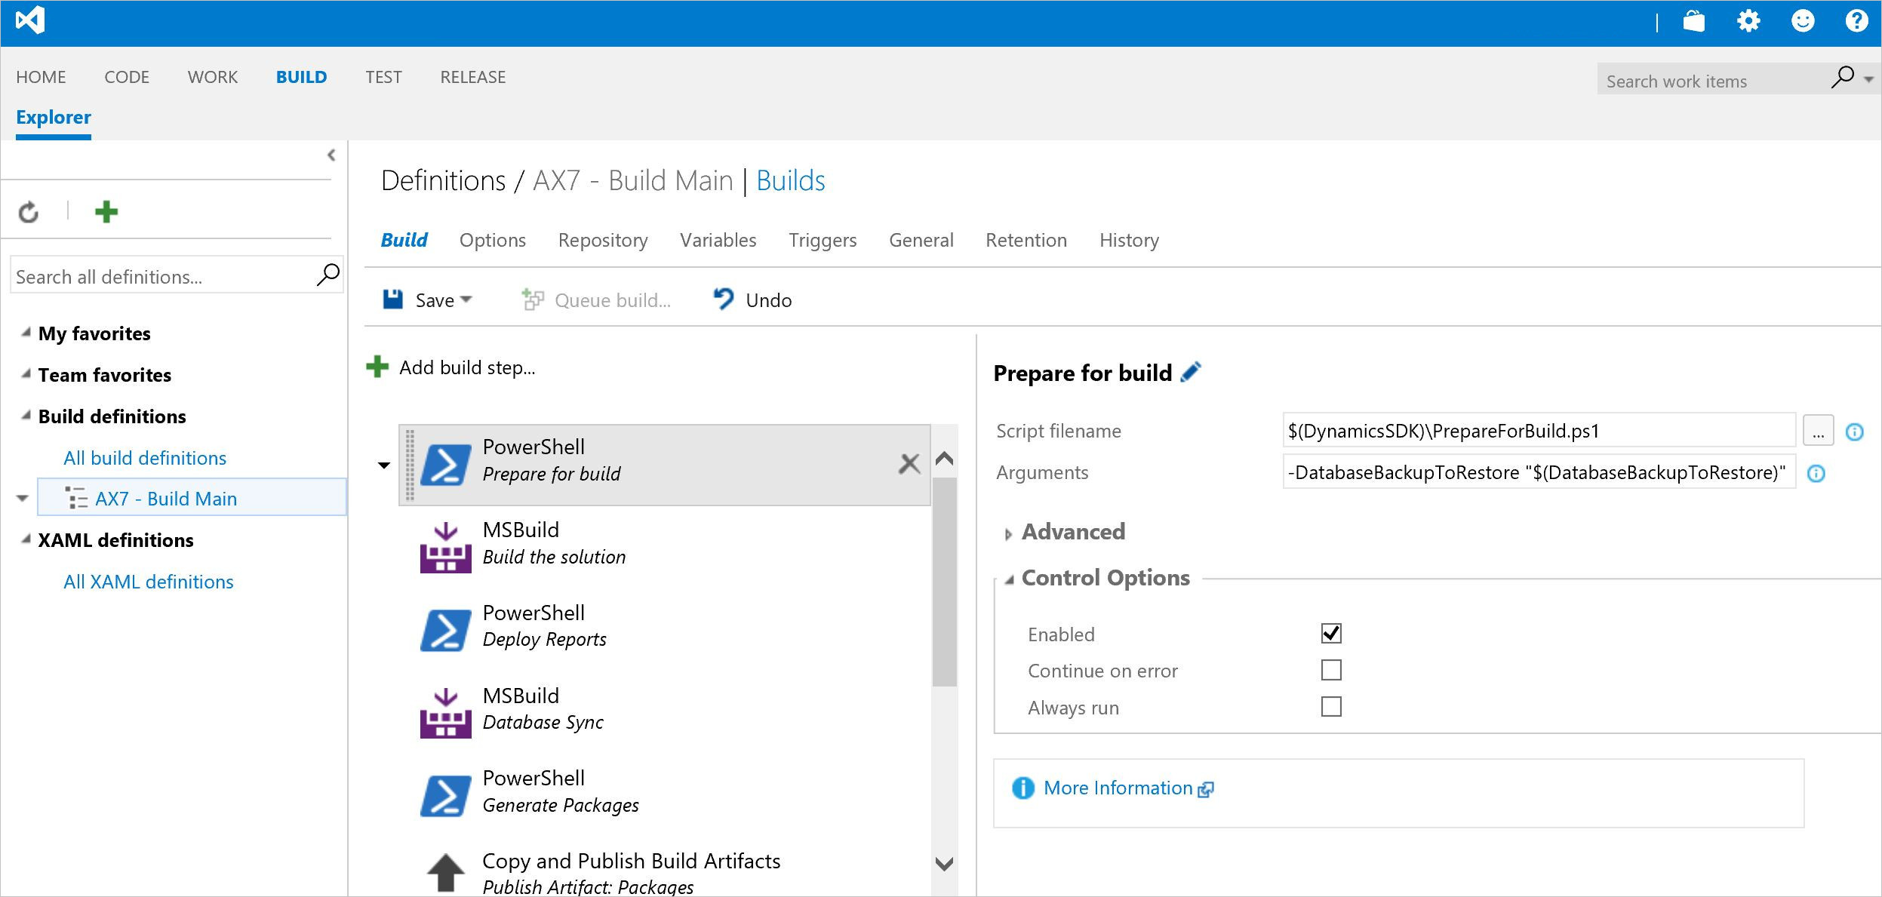1882x897 pixels.
Task: Click the smiley feedback icon
Action: tap(1803, 21)
